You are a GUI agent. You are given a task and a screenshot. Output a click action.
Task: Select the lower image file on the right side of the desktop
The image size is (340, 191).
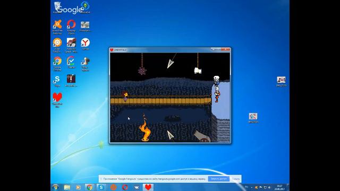click(x=253, y=118)
